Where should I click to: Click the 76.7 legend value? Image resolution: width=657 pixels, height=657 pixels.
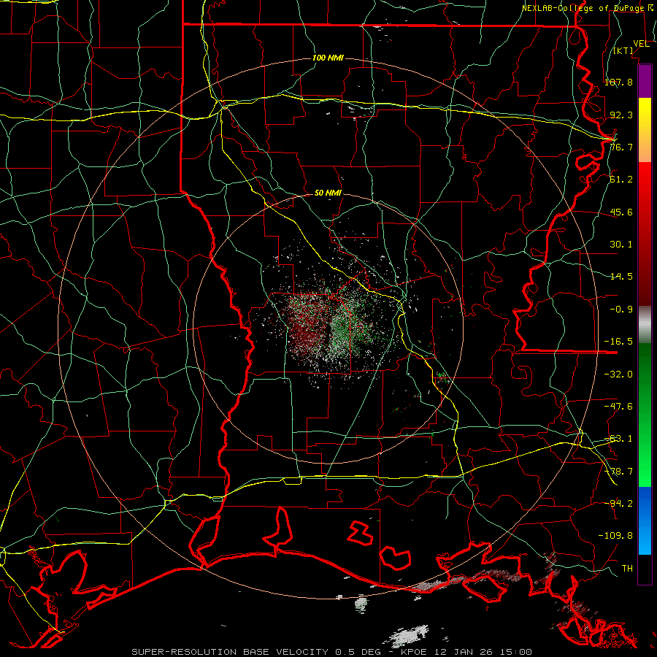point(621,147)
